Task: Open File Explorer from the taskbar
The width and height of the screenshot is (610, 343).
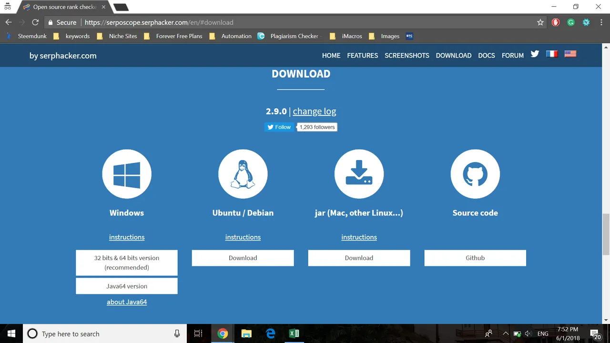Action: coord(246,333)
